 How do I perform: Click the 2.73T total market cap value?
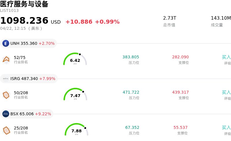(x=169, y=18)
